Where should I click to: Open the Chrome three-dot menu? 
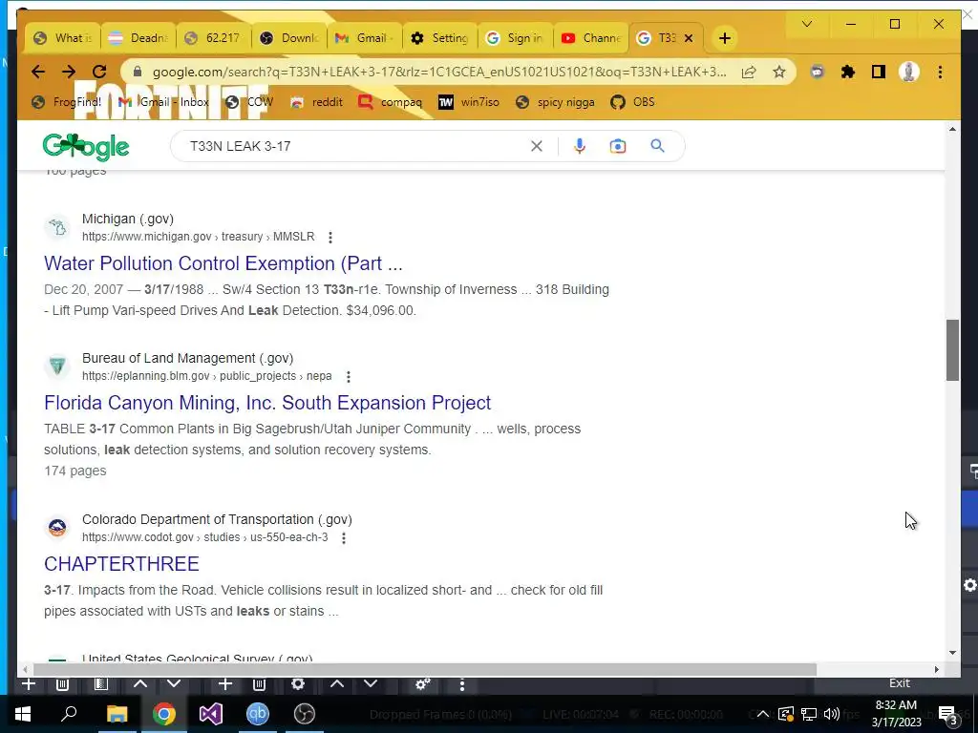coord(940,72)
